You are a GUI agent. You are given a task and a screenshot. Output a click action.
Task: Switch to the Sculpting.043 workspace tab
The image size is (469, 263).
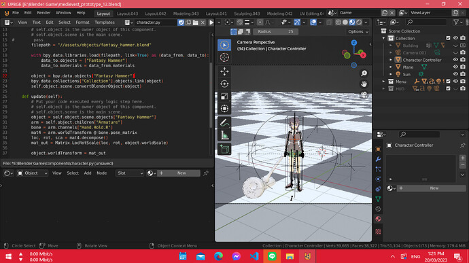click(x=247, y=14)
